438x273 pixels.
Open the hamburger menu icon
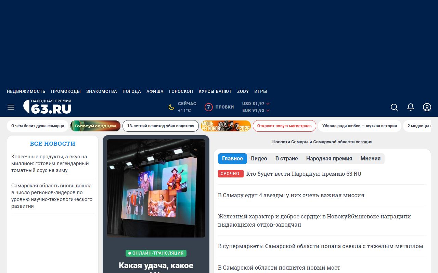pyautogui.click(x=11, y=107)
